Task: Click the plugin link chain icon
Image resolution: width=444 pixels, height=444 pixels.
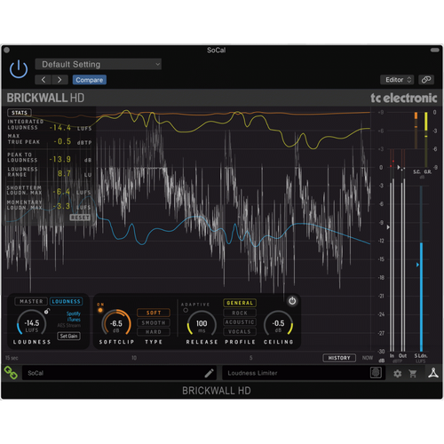Action: pyautogui.click(x=426, y=80)
